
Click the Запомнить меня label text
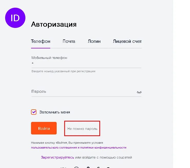[55, 112]
